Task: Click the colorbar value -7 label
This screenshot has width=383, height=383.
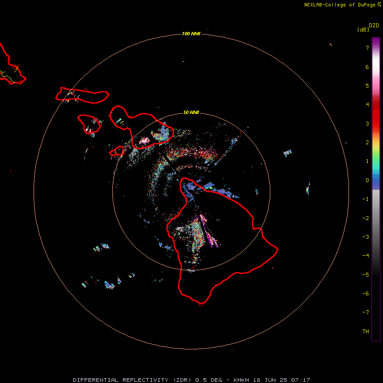Action: [x=366, y=312]
